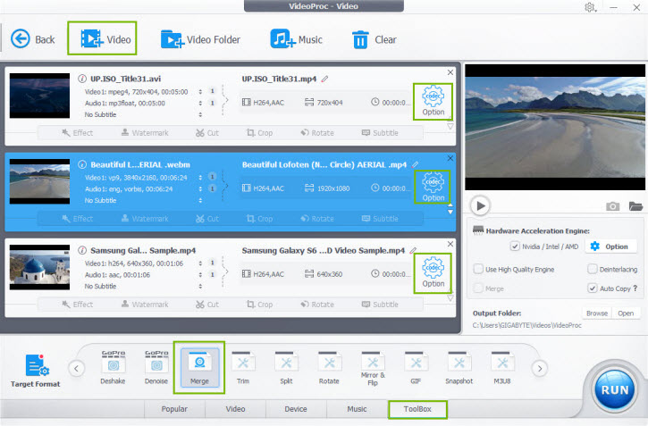648x426 pixels.
Task: Take a snapshot with the camera icon
Action: point(612,206)
